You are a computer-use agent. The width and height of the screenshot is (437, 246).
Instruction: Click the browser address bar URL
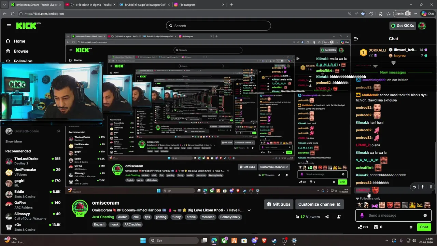(x=44, y=14)
